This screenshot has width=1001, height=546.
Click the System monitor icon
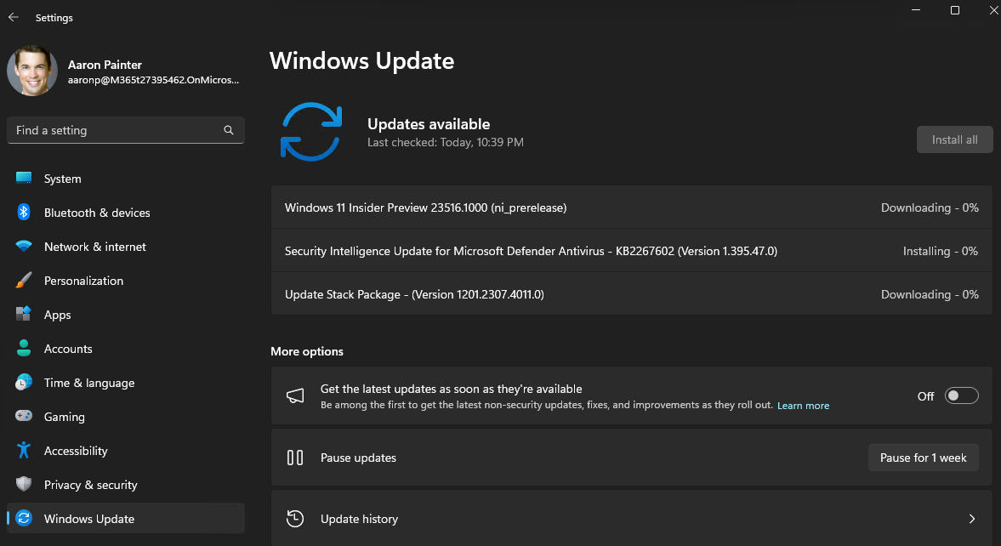(x=24, y=178)
